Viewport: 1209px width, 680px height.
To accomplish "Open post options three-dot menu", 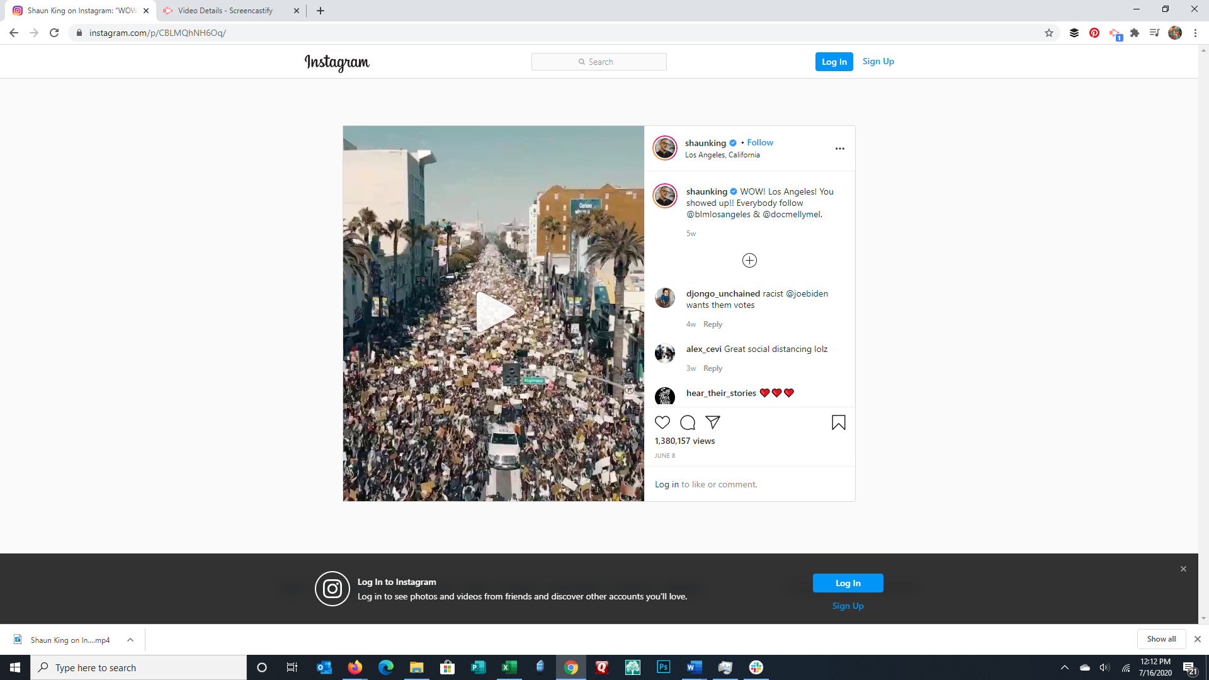I will coord(839,149).
